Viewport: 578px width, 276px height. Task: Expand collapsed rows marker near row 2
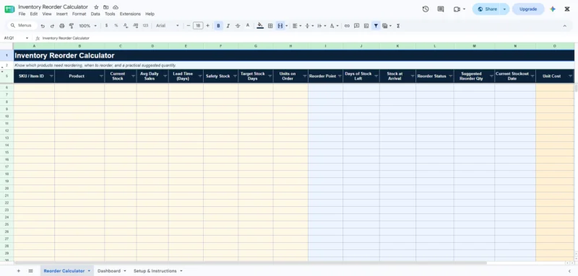click(2, 68)
